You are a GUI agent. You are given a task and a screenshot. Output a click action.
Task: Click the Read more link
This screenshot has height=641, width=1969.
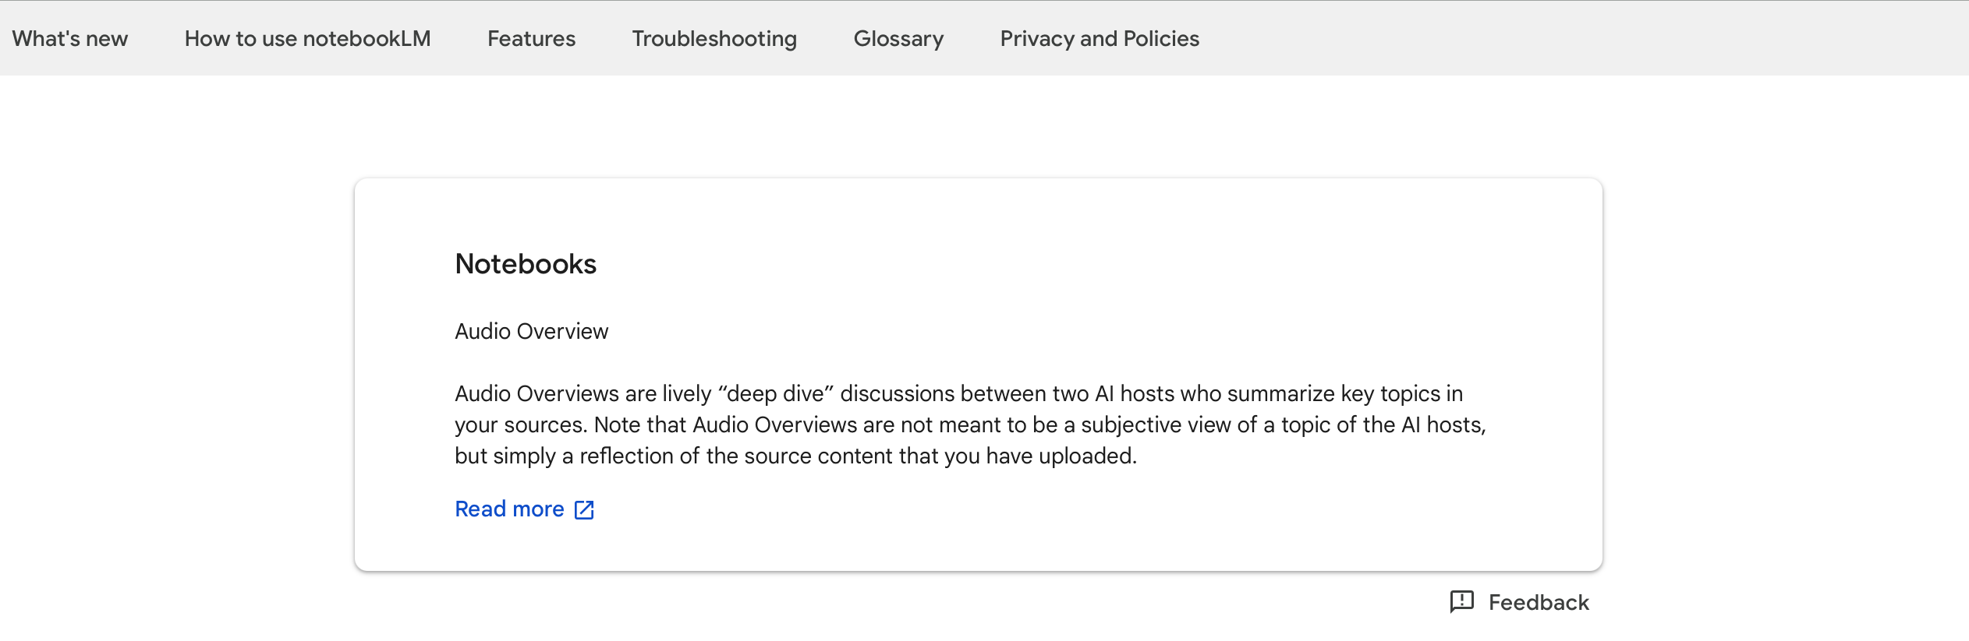(509, 509)
